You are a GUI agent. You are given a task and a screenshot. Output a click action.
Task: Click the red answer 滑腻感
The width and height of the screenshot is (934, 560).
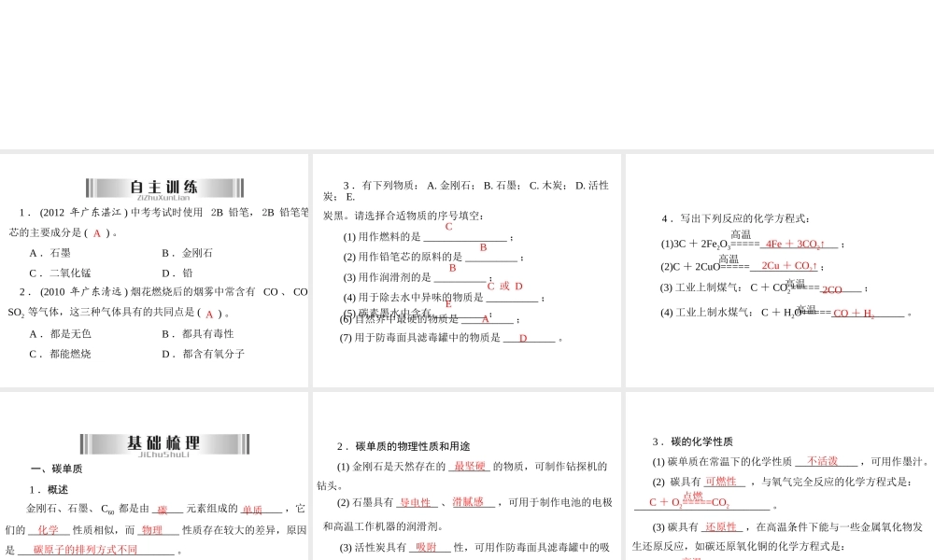468,503
